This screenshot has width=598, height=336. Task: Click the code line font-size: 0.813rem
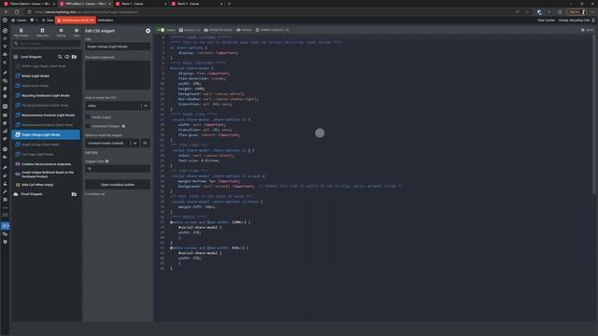[x=199, y=161]
